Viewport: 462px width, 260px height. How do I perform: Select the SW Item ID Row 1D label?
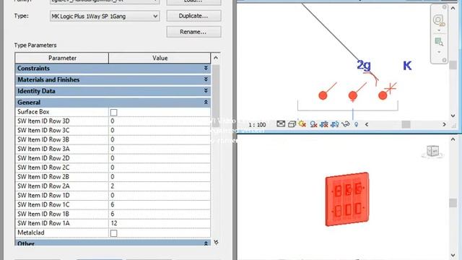[x=43, y=196]
